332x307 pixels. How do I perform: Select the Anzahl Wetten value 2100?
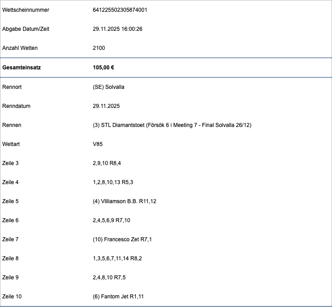pyautogui.click(x=99, y=48)
